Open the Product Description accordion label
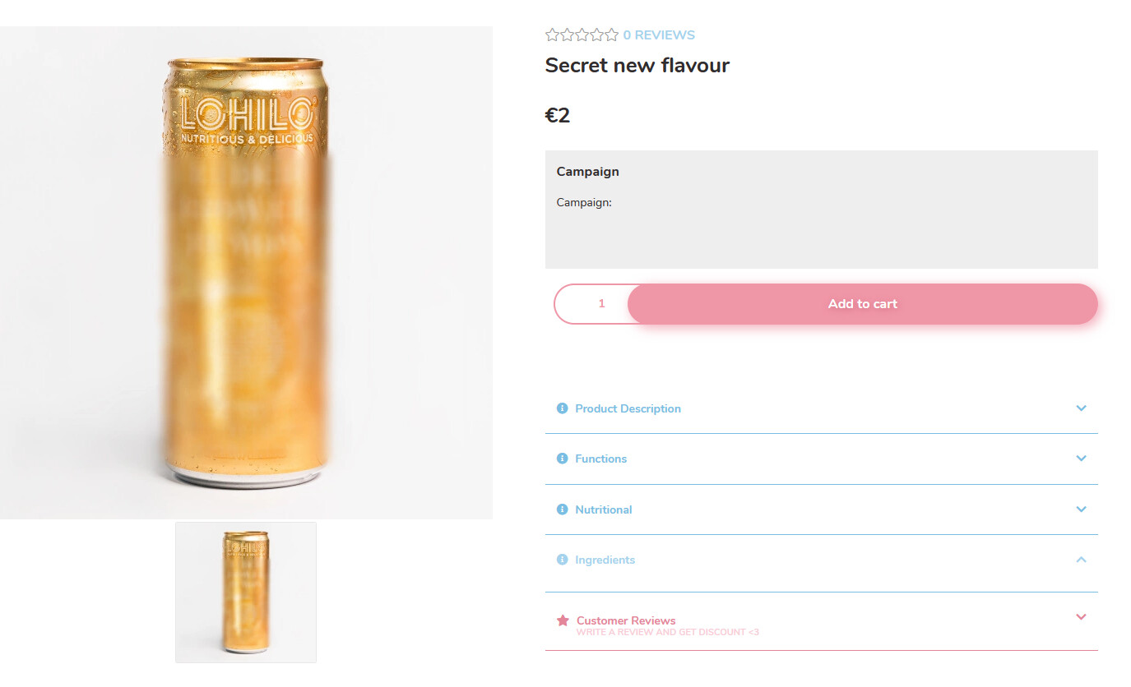Image resolution: width=1131 pixels, height=687 pixels. (628, 408)
